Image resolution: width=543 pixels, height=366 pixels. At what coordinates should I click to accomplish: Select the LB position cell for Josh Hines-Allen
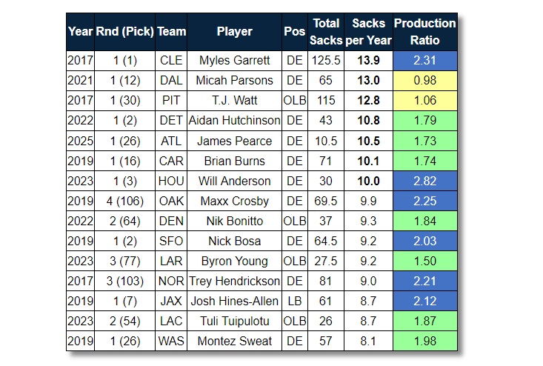tap(294, 301)
